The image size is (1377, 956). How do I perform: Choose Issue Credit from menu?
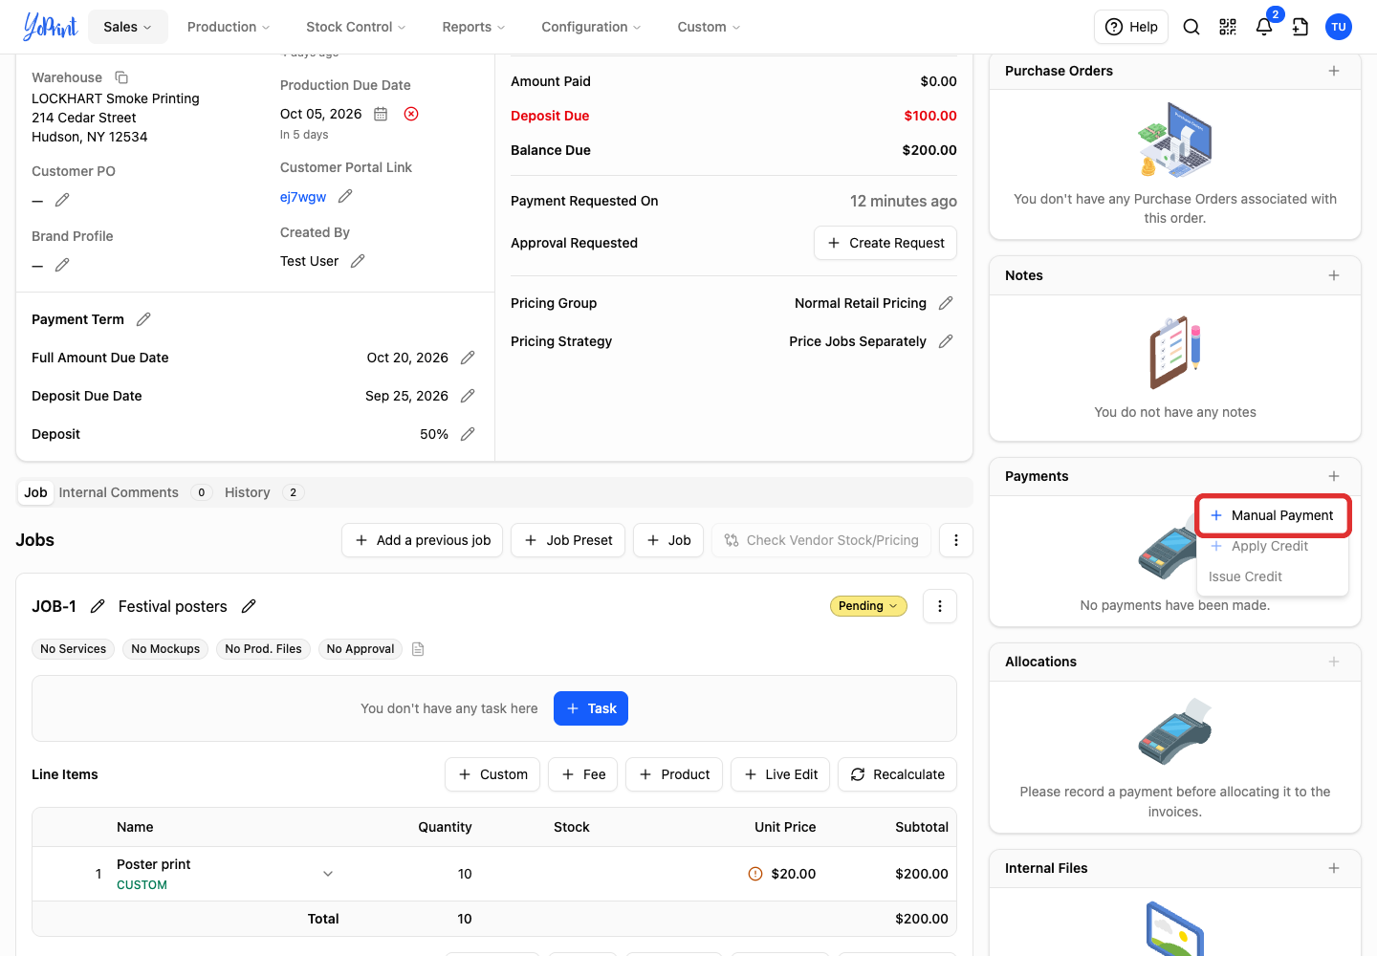coord(1245,576)
